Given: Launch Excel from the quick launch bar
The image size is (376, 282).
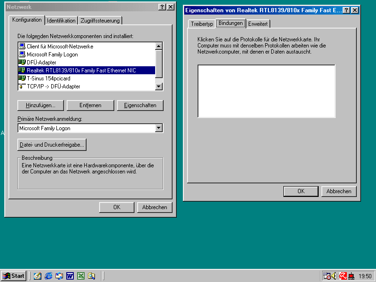Looking at the screenshot, I should coord(81,276).
